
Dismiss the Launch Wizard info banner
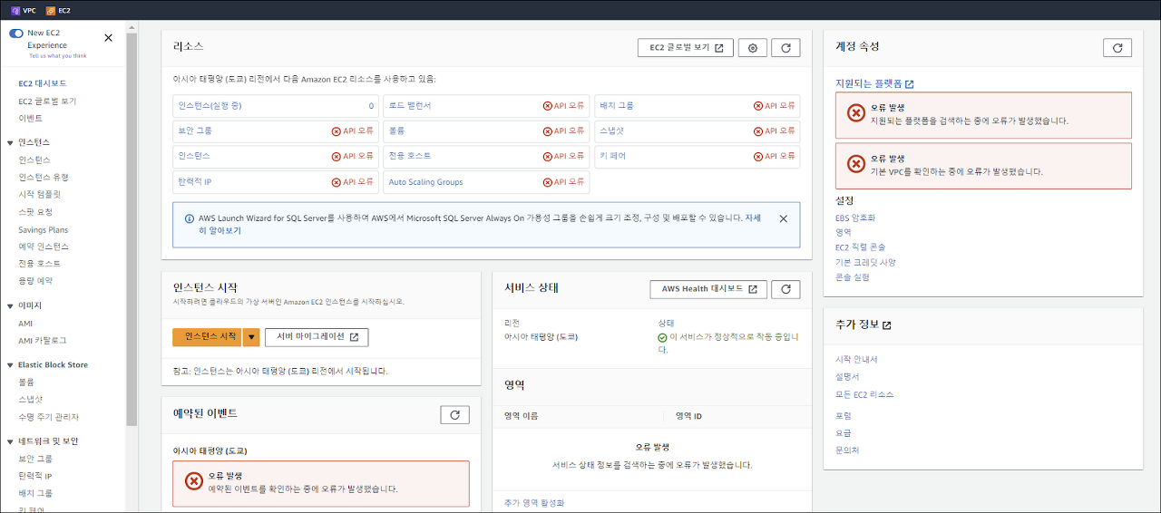tap(784, 218)
